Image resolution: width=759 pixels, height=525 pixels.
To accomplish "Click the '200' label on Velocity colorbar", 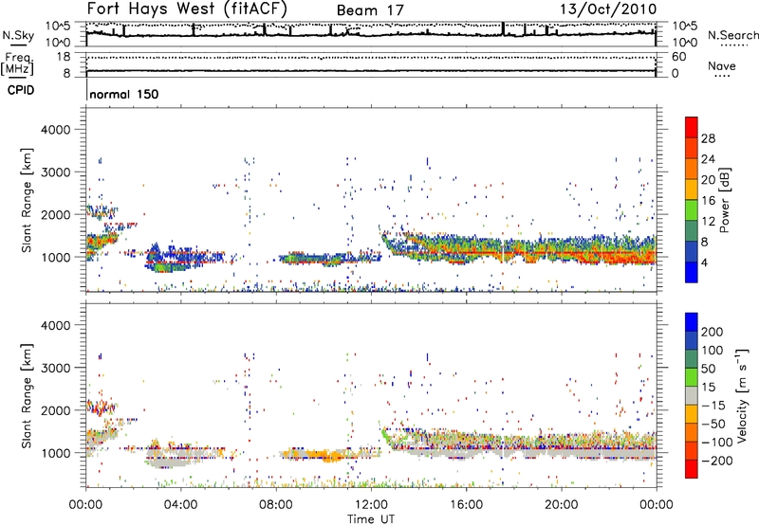I will [713, 332].
